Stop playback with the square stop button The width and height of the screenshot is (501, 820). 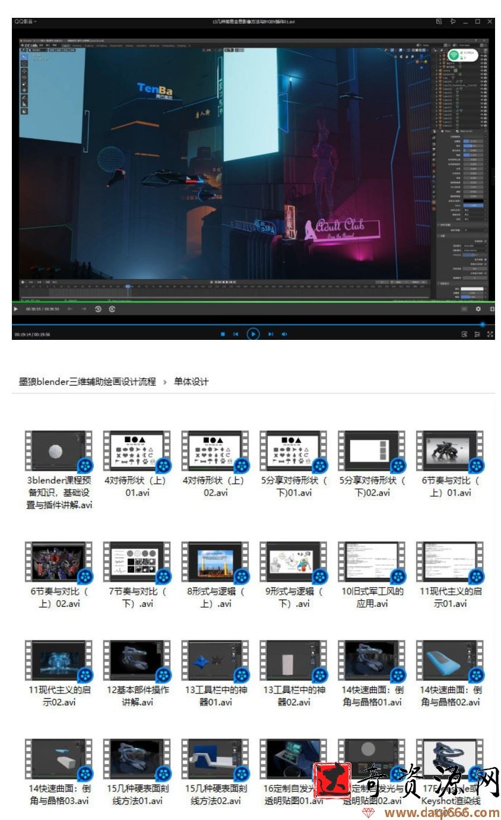coord(223,334)
